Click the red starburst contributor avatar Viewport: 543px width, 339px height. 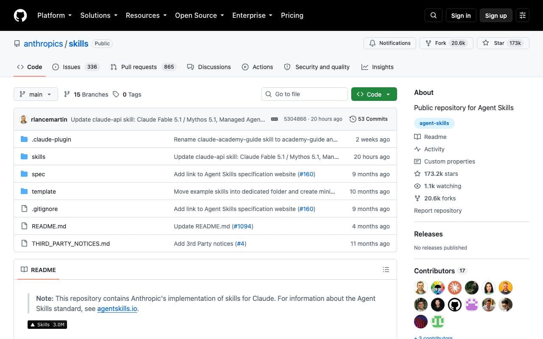point(455,288)
